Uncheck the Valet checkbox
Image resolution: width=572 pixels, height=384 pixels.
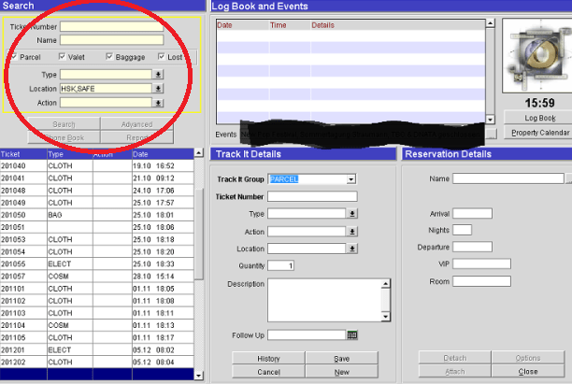(x=62, y=57)
